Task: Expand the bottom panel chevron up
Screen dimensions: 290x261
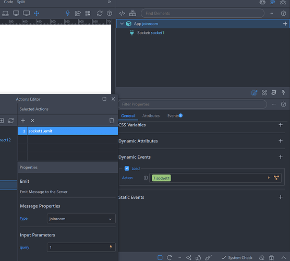Action: 284,258
